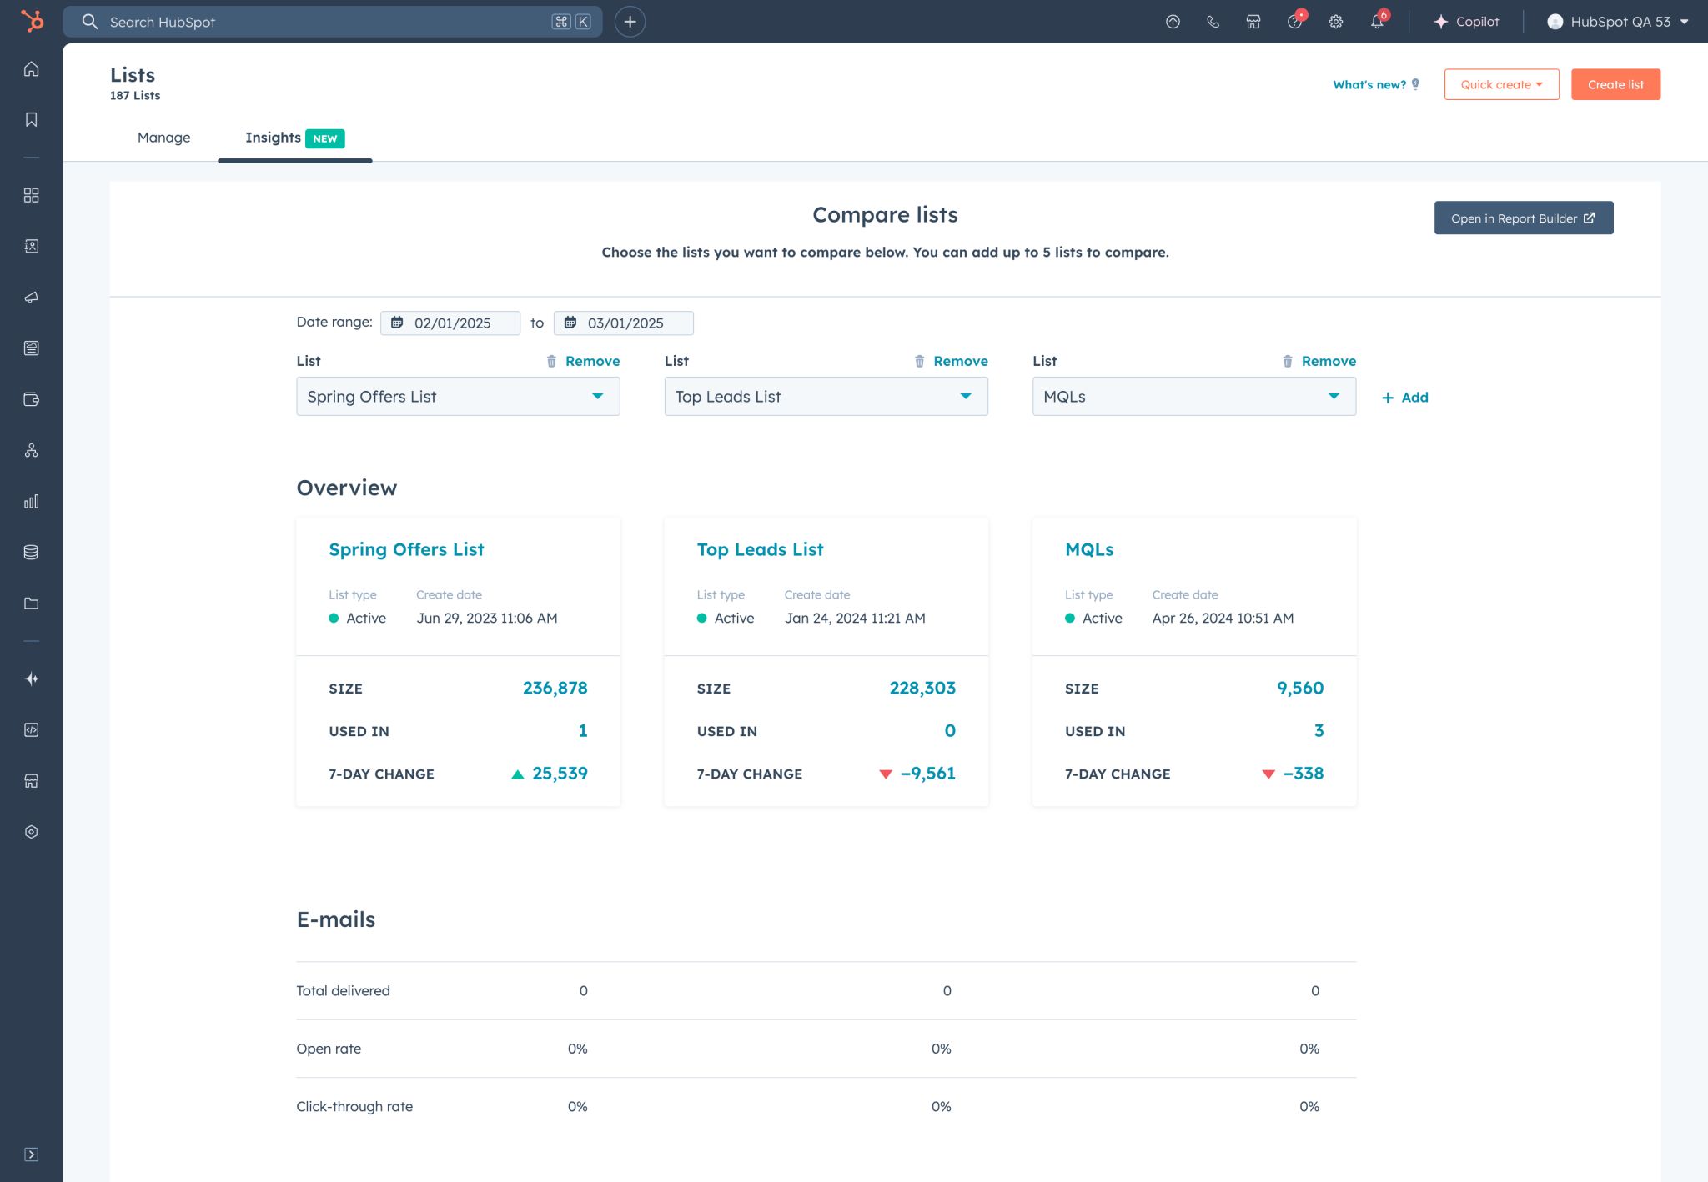1708x1182 pixels.
Task: Select the Marketing megaphone icon
Action: click(32, 298)
